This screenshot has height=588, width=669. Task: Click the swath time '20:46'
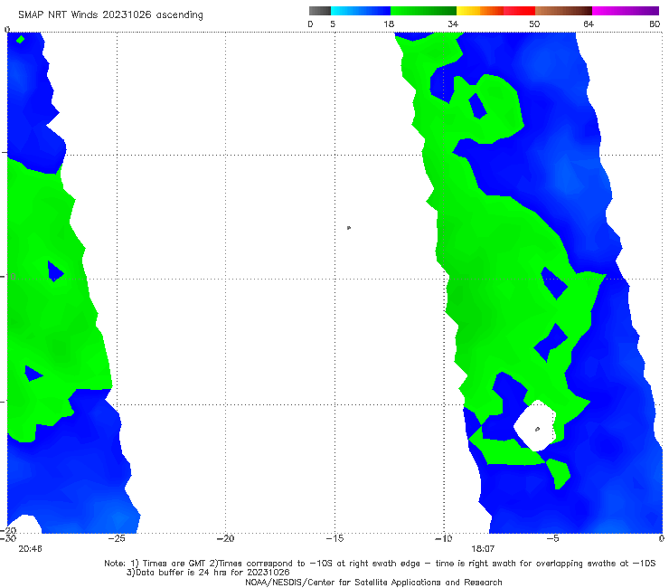pyautogui.click(x=31, y=549)
